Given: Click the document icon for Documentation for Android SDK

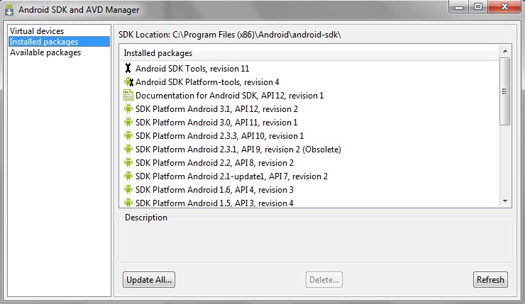Looking at the screenshot, I should [x=128, y=96].
